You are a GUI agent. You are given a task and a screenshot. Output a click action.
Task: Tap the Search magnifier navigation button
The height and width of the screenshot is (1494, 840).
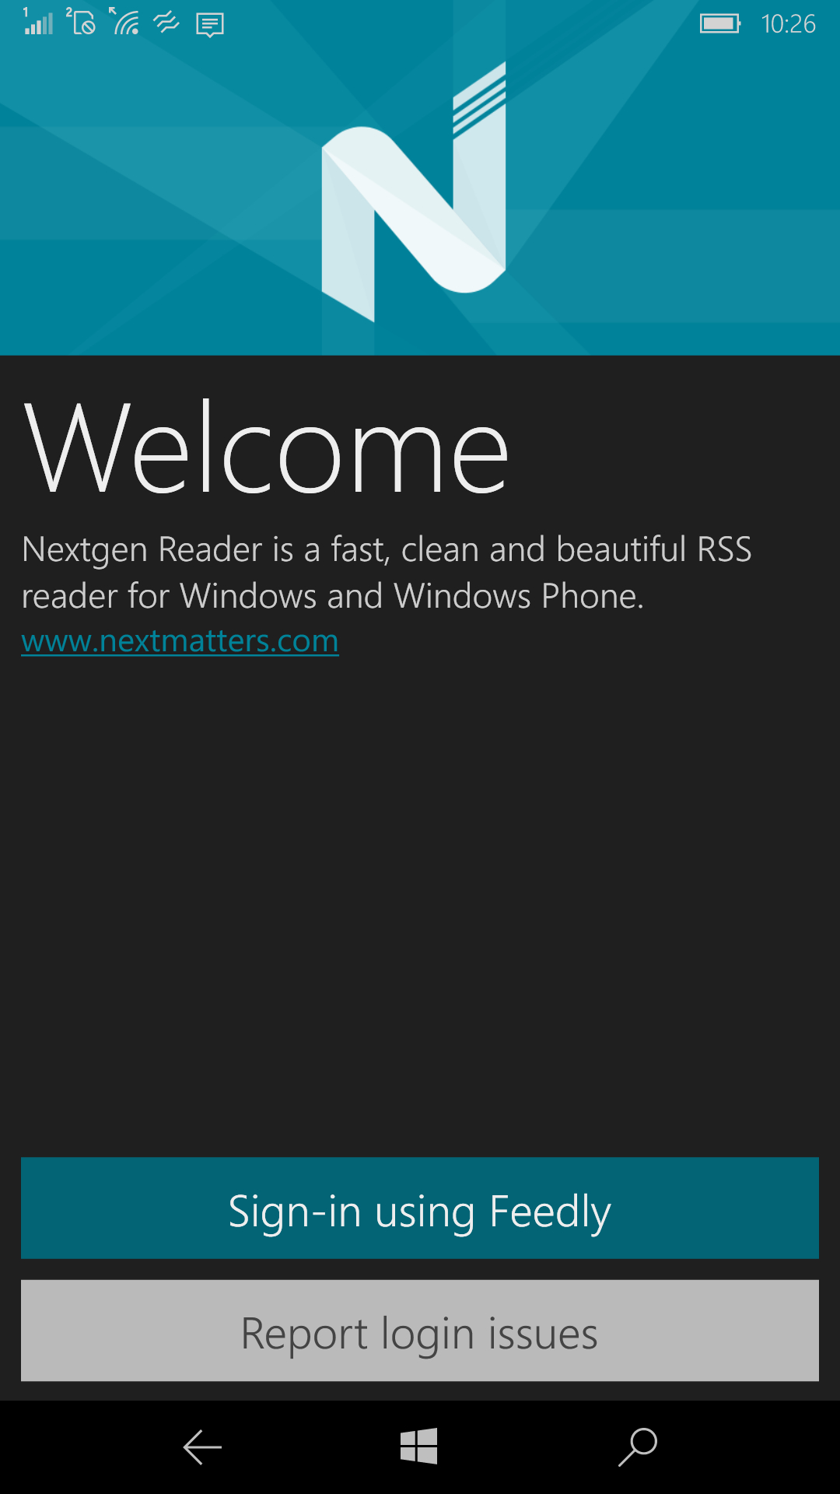coord(638,1447)
